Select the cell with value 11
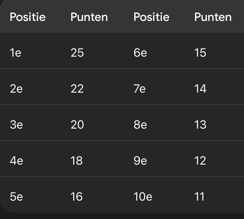 (x=199, y=197)
